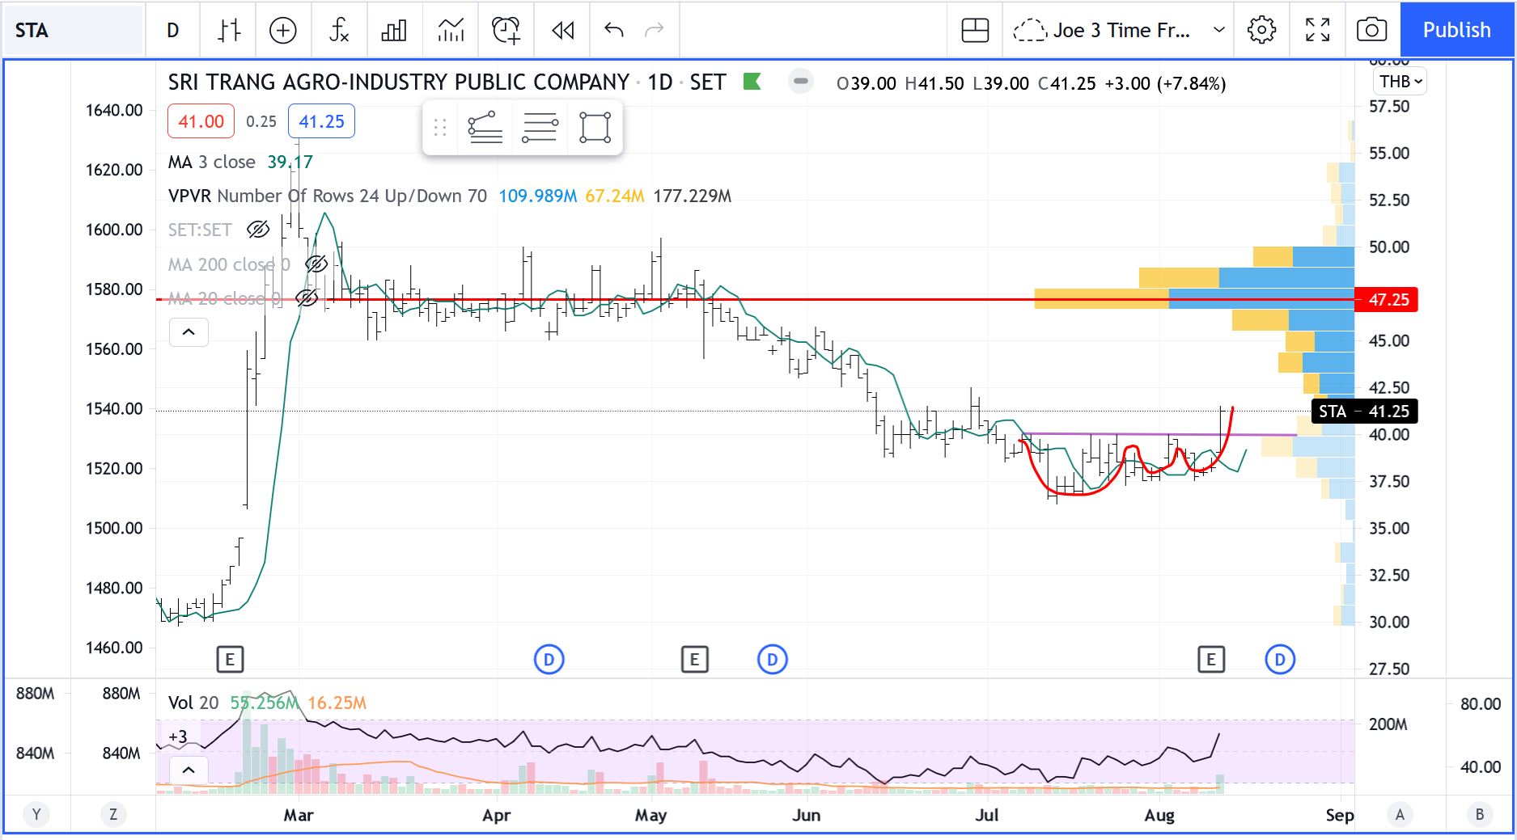Click the Publish button
Screen dimensions: 1517x840
1456,30
